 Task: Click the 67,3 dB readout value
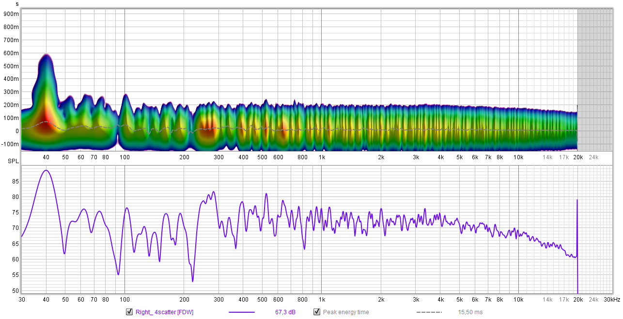point(285,312)
